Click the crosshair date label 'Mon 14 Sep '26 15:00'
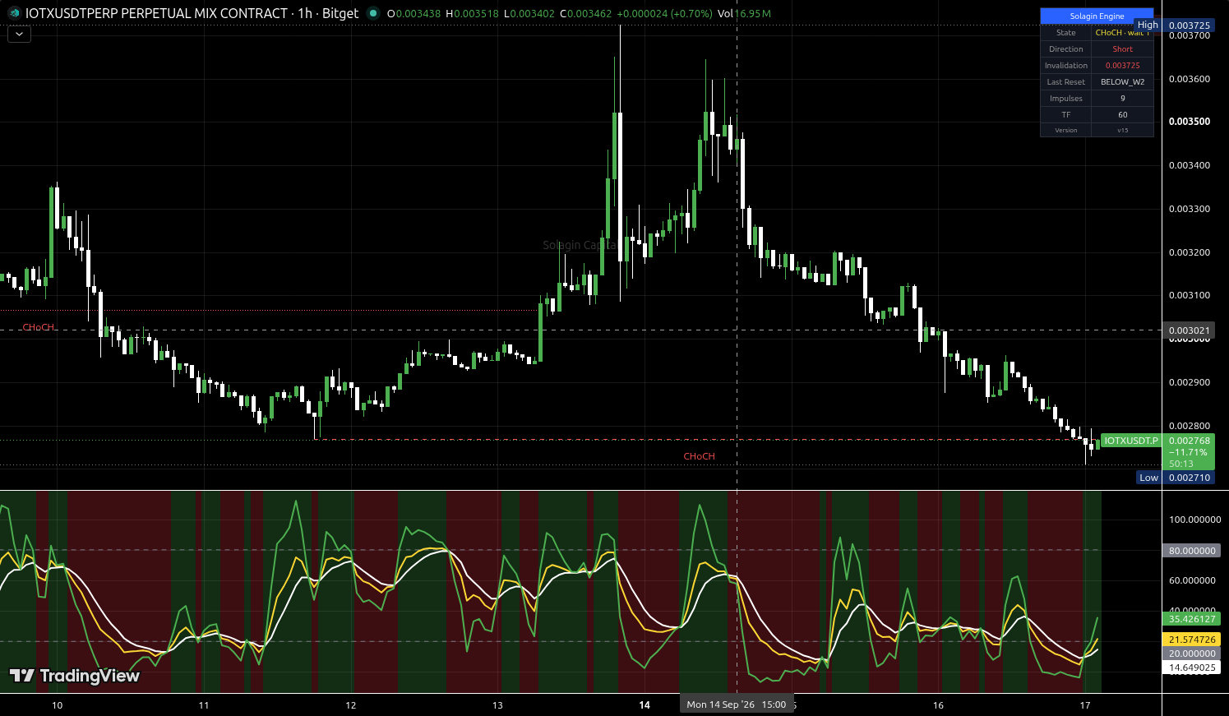 click(x=737, y=704)
